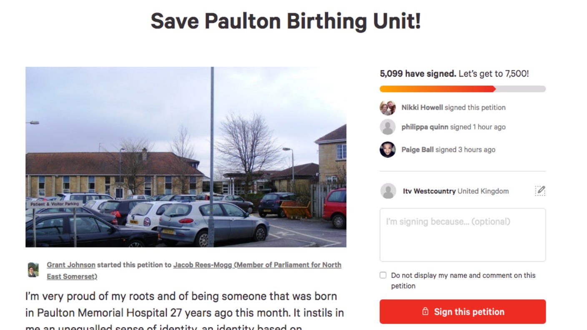Click the lock icon on Sign button
The width and height of the screenshot is (587, 330).
[x=425, y=312]
